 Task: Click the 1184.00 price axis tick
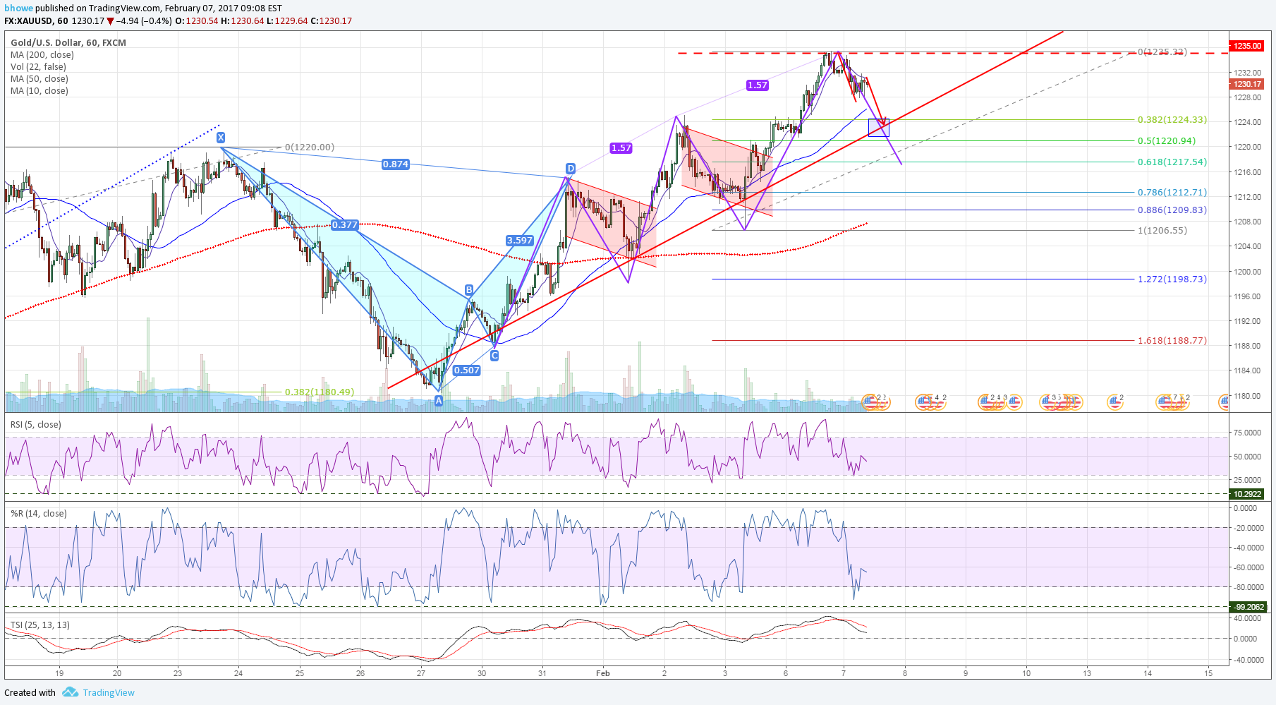point(1247,370)
